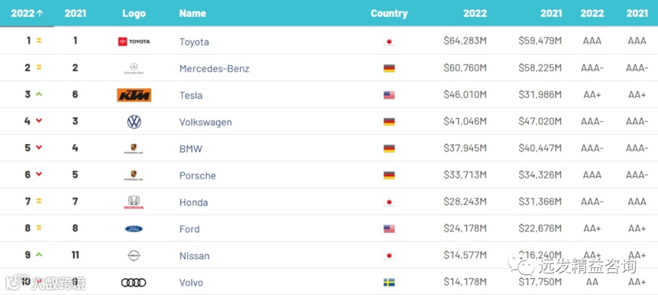The height and width of the screenshot is (295, 658).
Task: Click the Swedish flag in Volvo row
Action: click(x=389, y=283)
